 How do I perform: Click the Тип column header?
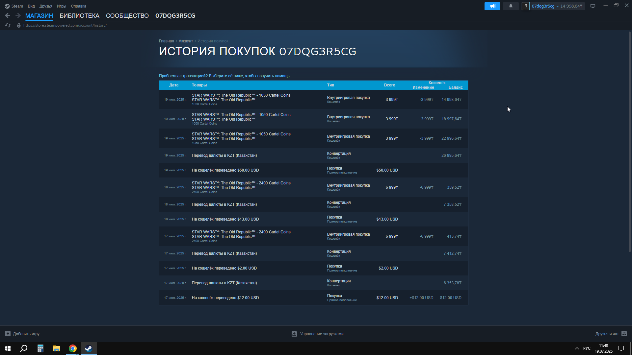point(330,85)
